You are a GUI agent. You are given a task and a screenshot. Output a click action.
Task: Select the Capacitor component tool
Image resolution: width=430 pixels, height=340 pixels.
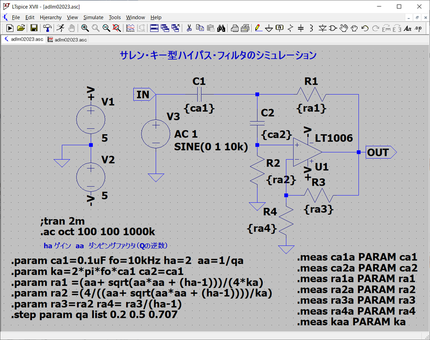tap(301, 28)
